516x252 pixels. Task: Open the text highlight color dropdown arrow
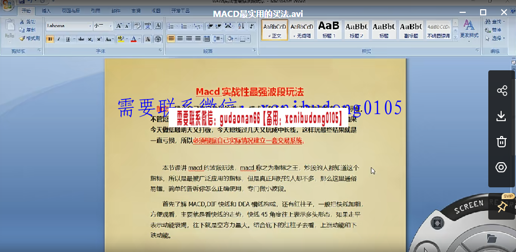[x=127, y=39]
